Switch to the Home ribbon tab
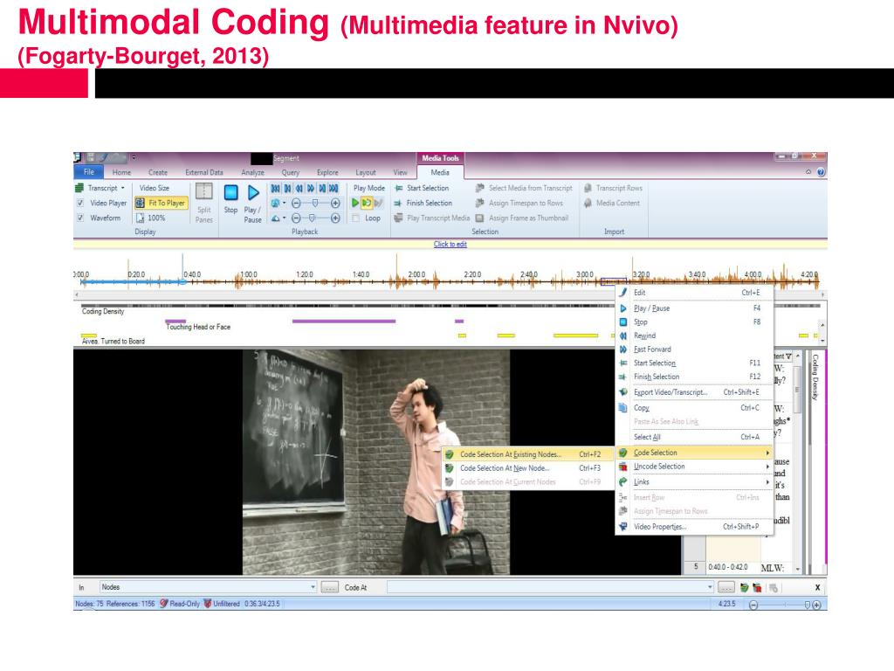Image resolution: width=894 pixels, height=671 pixels. [121, 172]
